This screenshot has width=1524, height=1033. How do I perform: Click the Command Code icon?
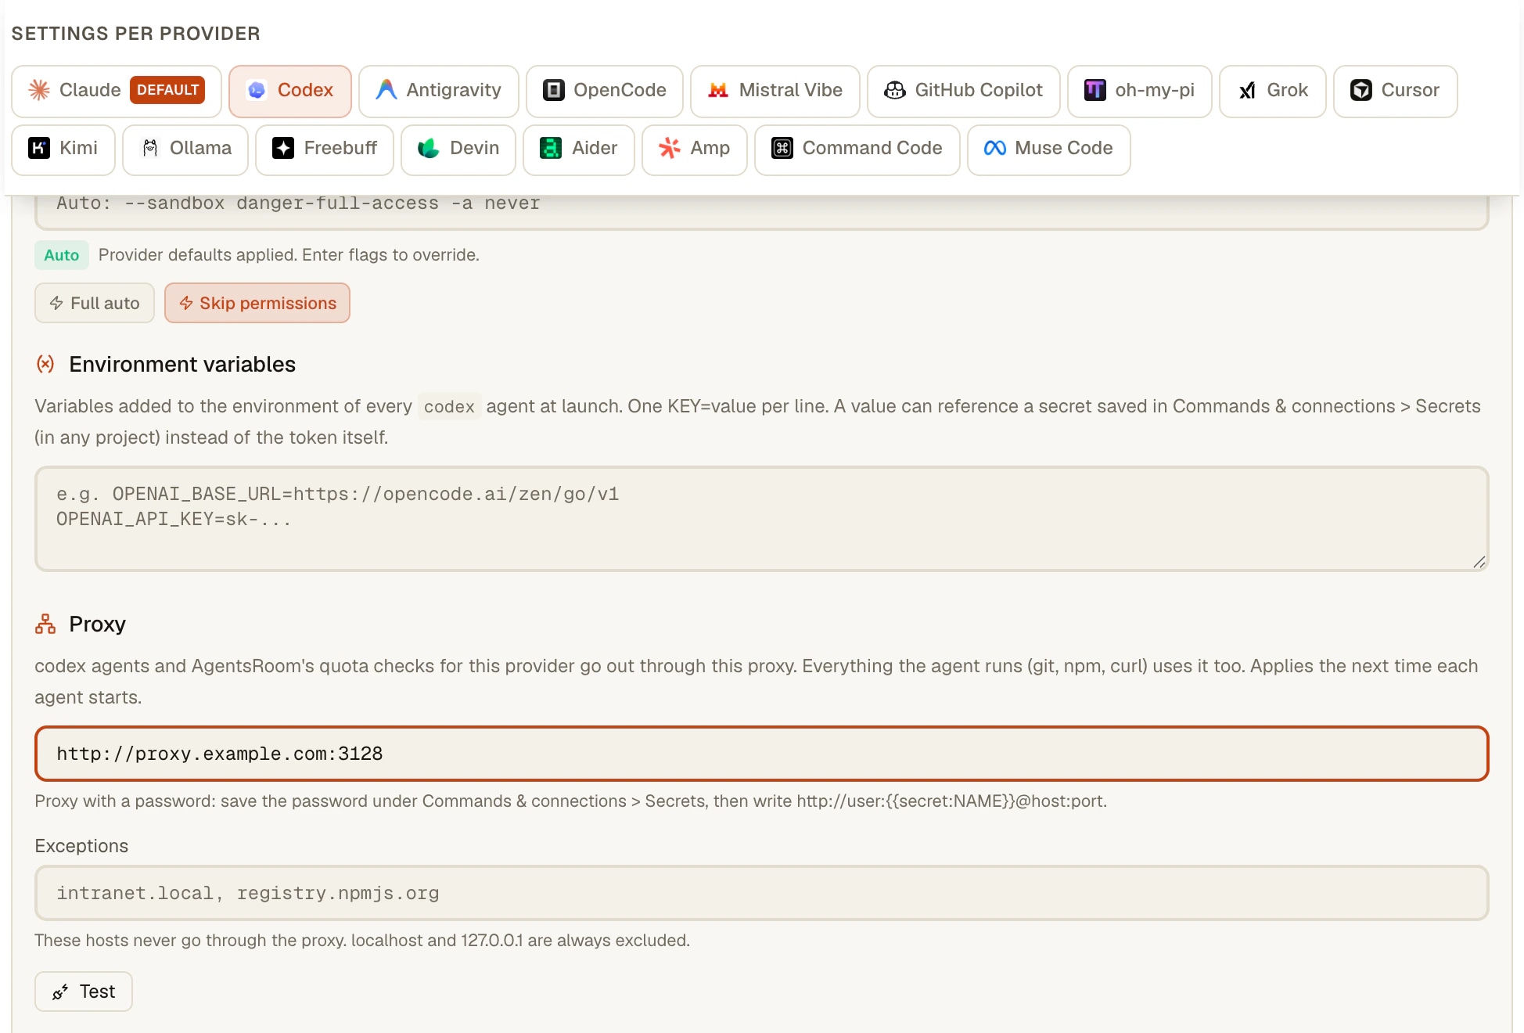(x=782, y=148)
